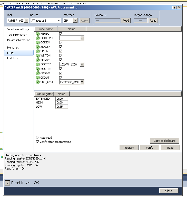Open the Device dropdown showing ATmega162
Image resolution: width=187 pixels, height=197 pixels.
[59, 21]
